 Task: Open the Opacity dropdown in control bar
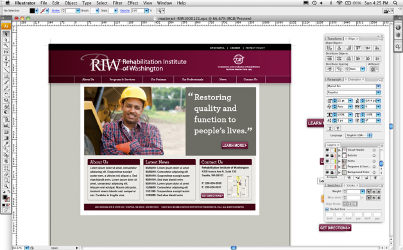point(146,10)
